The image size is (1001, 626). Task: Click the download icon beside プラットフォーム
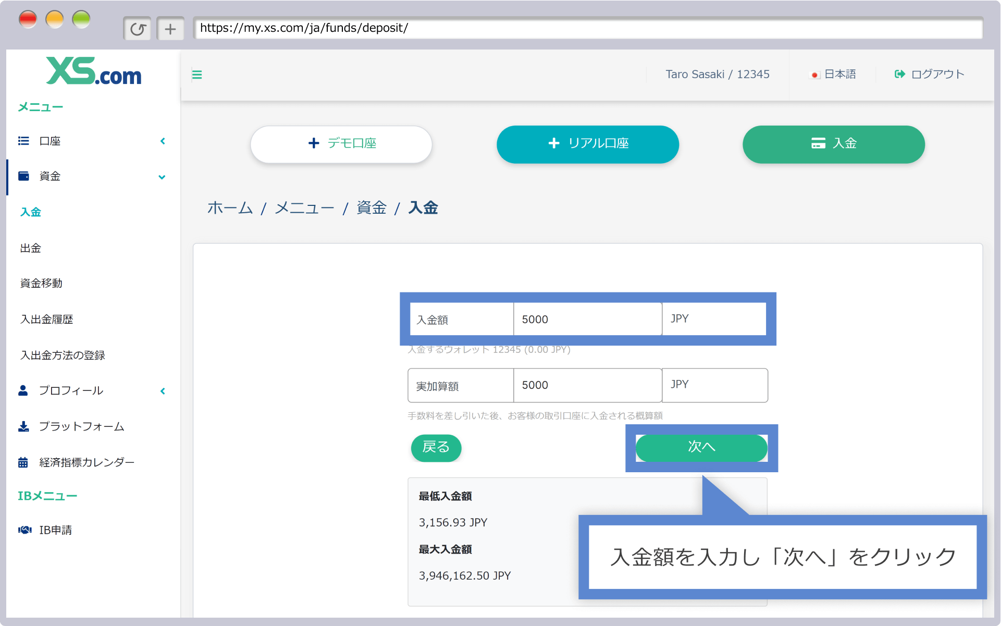click(23, 426)
